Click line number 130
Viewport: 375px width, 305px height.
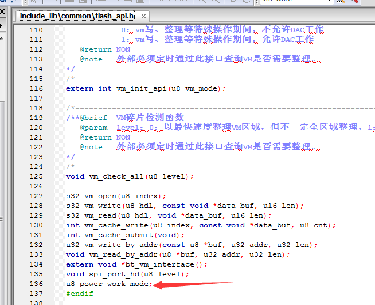click(36, 226)
